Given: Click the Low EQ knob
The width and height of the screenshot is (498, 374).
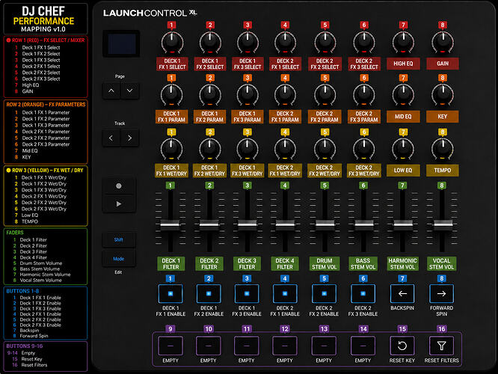Looking at the screenshot, I should point(403,149).
